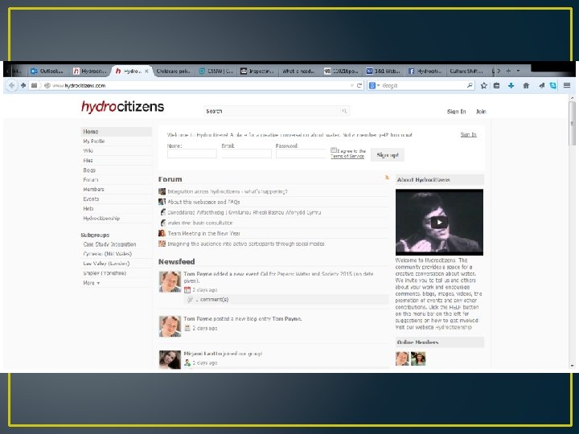The image size is (579, 434).
Task: Open Home in the left sidebar
Action: point(116,131)
